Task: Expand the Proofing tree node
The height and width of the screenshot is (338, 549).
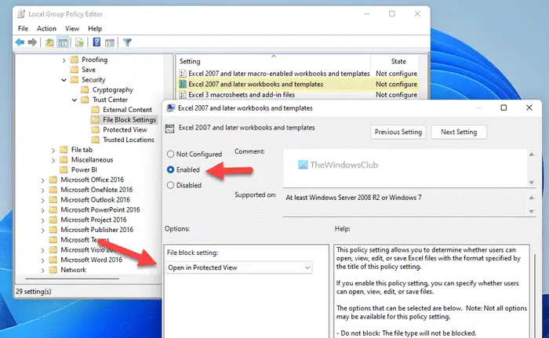Action: tap(64, 60)
